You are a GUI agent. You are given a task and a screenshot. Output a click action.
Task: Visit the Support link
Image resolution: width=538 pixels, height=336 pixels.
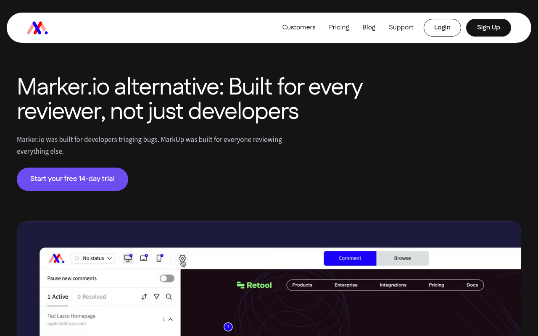[x=401, y=27]
